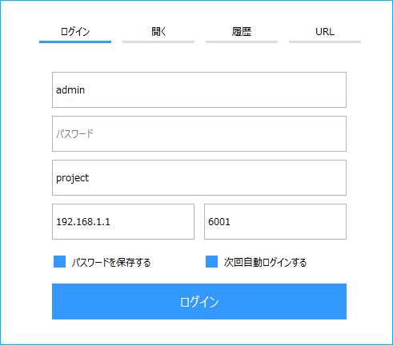
Task: Select the IP address field 192.168.1.1
Action: click(x=123, y=221)
